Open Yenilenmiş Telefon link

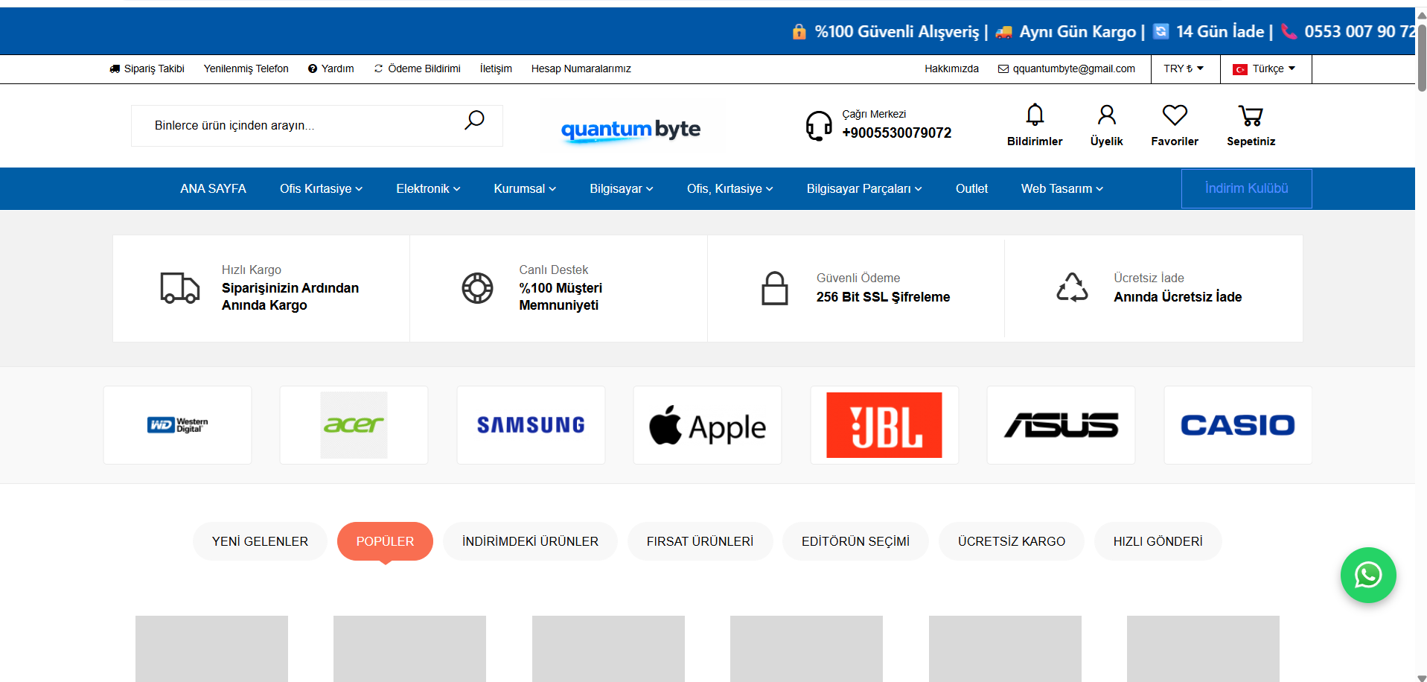click(x=246, y=68)
